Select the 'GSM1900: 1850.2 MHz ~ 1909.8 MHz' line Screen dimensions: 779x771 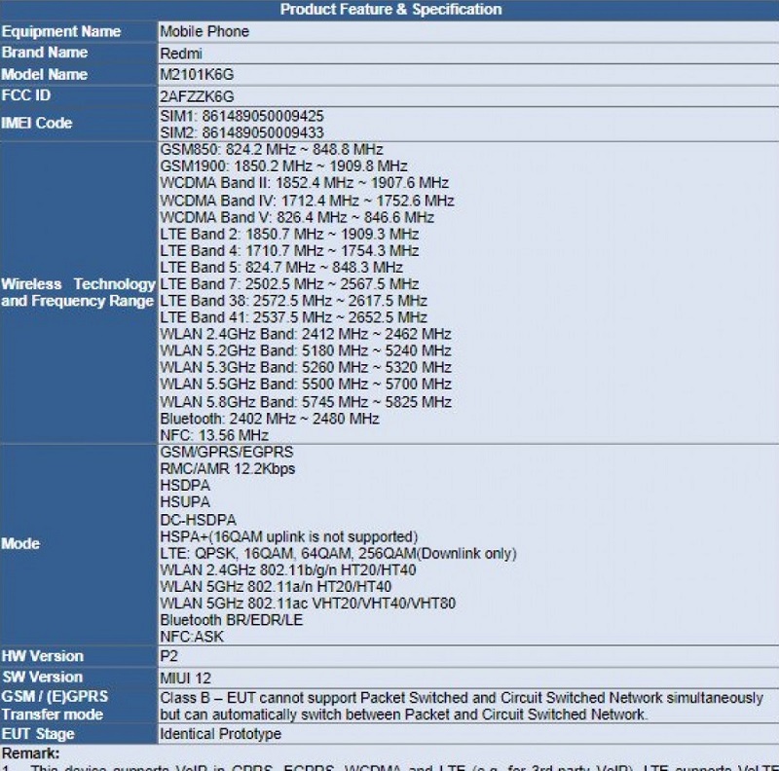click(x=283, y=165)
